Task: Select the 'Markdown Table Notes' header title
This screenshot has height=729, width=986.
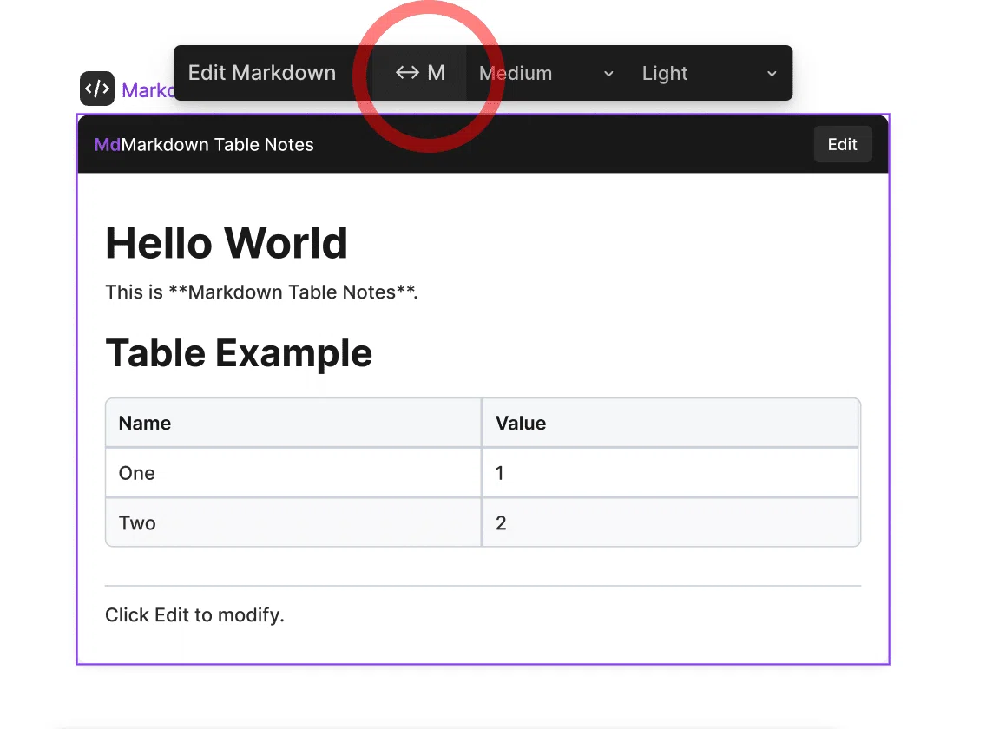Action: point(217,145)
